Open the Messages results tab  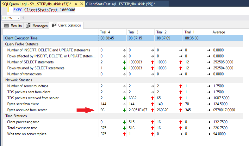[x=37, y=26]
